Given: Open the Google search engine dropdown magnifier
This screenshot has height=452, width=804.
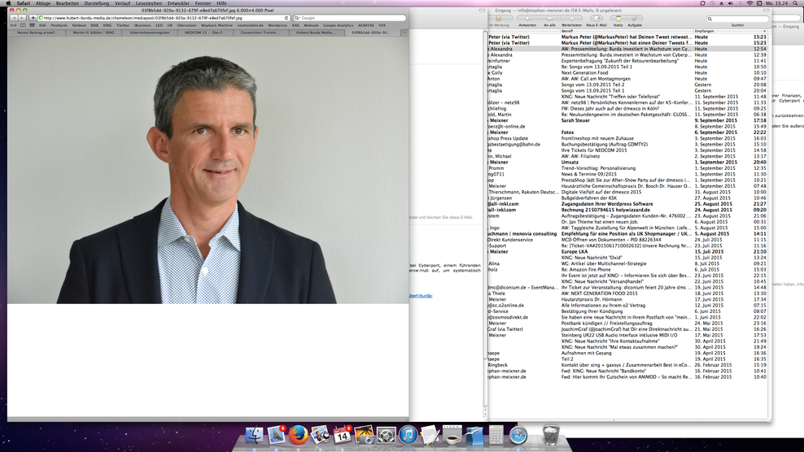Looking at the screenshot, I should coord(296,18).
